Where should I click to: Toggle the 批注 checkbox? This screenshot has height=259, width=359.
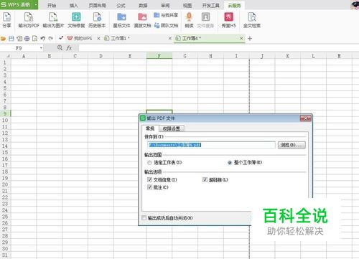pos(150,187)
